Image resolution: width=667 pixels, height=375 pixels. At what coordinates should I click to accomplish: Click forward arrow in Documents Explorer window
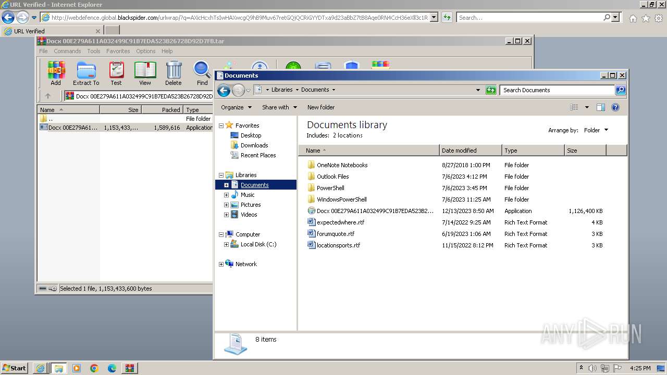(238, 91)
